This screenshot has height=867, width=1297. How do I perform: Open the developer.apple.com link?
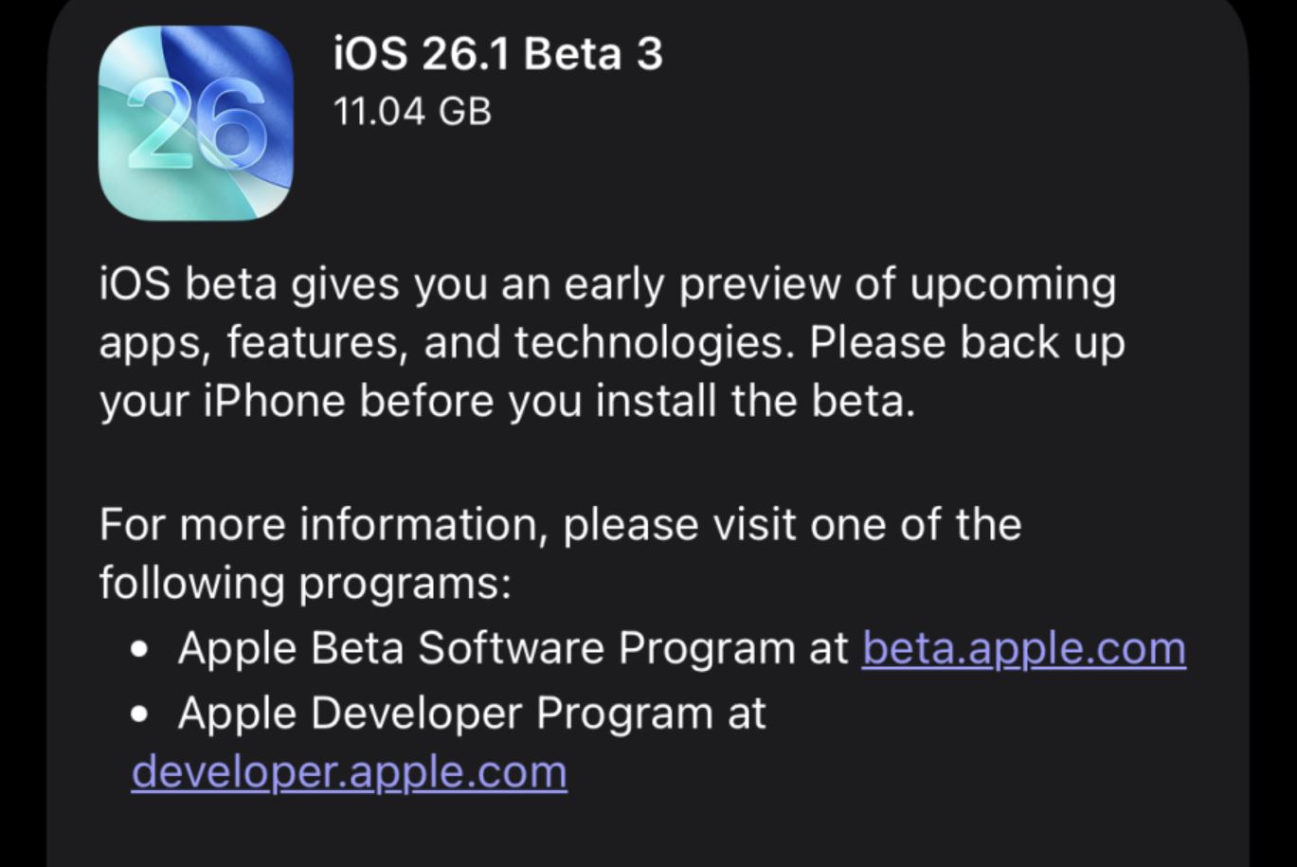(x=349, y=771)
